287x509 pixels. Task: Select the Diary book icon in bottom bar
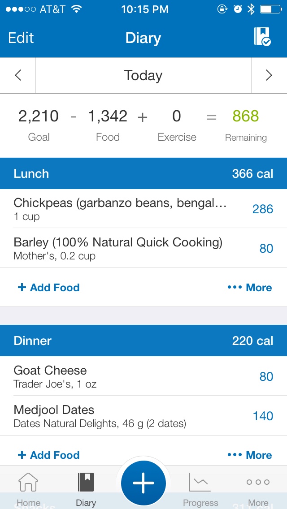86,483
